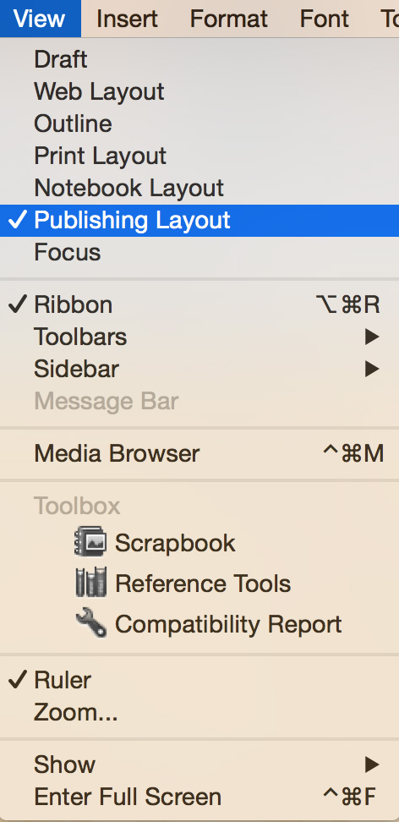Choose Enter Full Screen
Screen dimensions: 399x822
point(199,797)
